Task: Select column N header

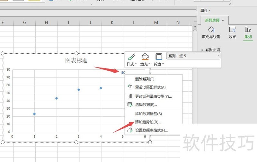Action: point(178,22)
